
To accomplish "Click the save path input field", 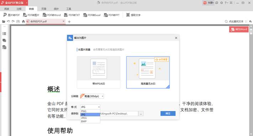I will click(119, 114).
